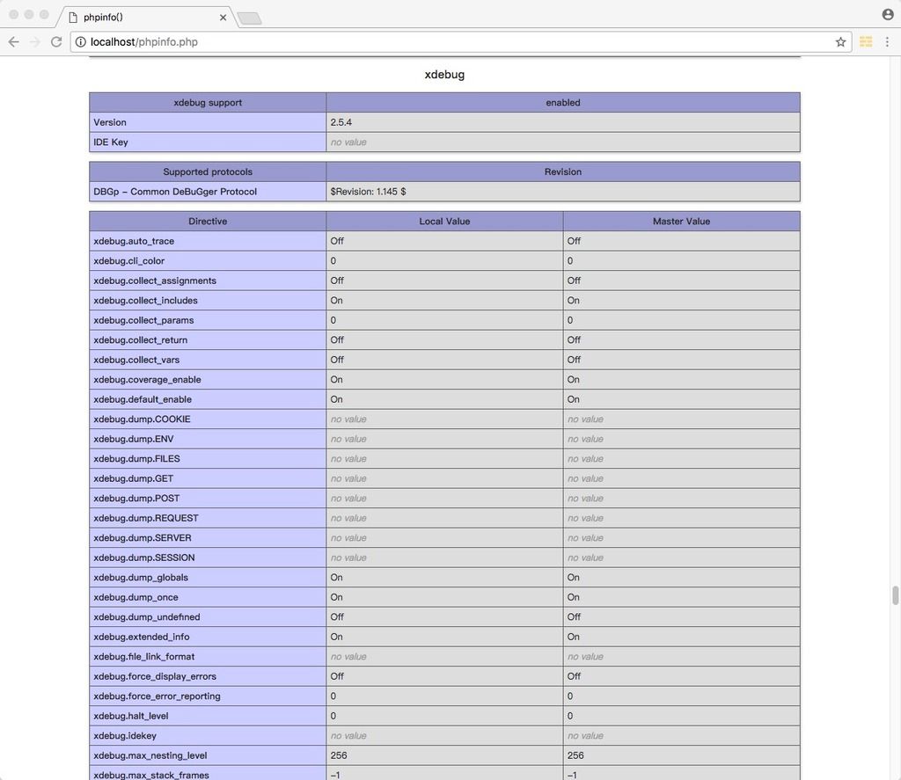Viewport: 901px width, 780px height.
Task: Click the xdebug.cli_color directive
Action: 129,261
